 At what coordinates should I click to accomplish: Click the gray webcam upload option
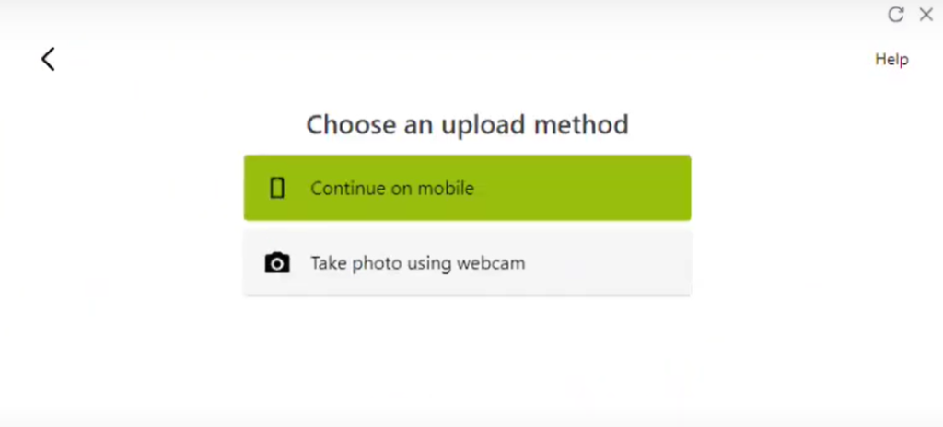click(x=467, y=263)
